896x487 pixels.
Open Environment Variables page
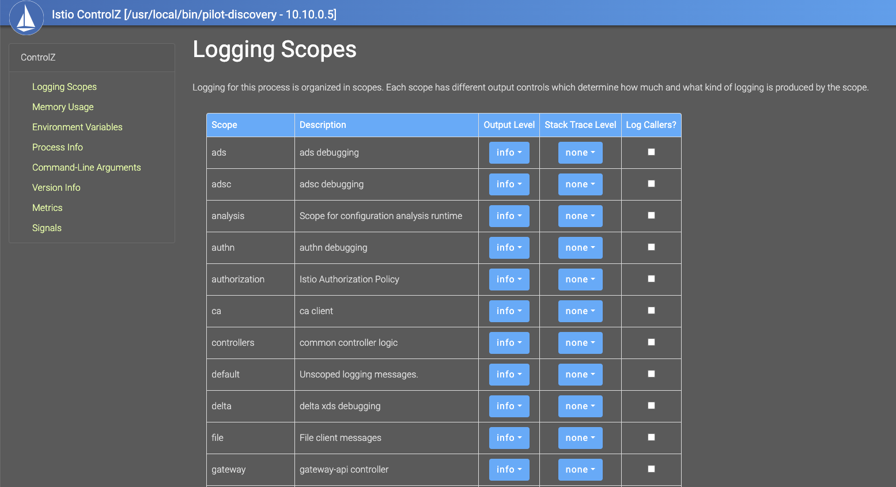pyautogui.click(x=77, y=127)
